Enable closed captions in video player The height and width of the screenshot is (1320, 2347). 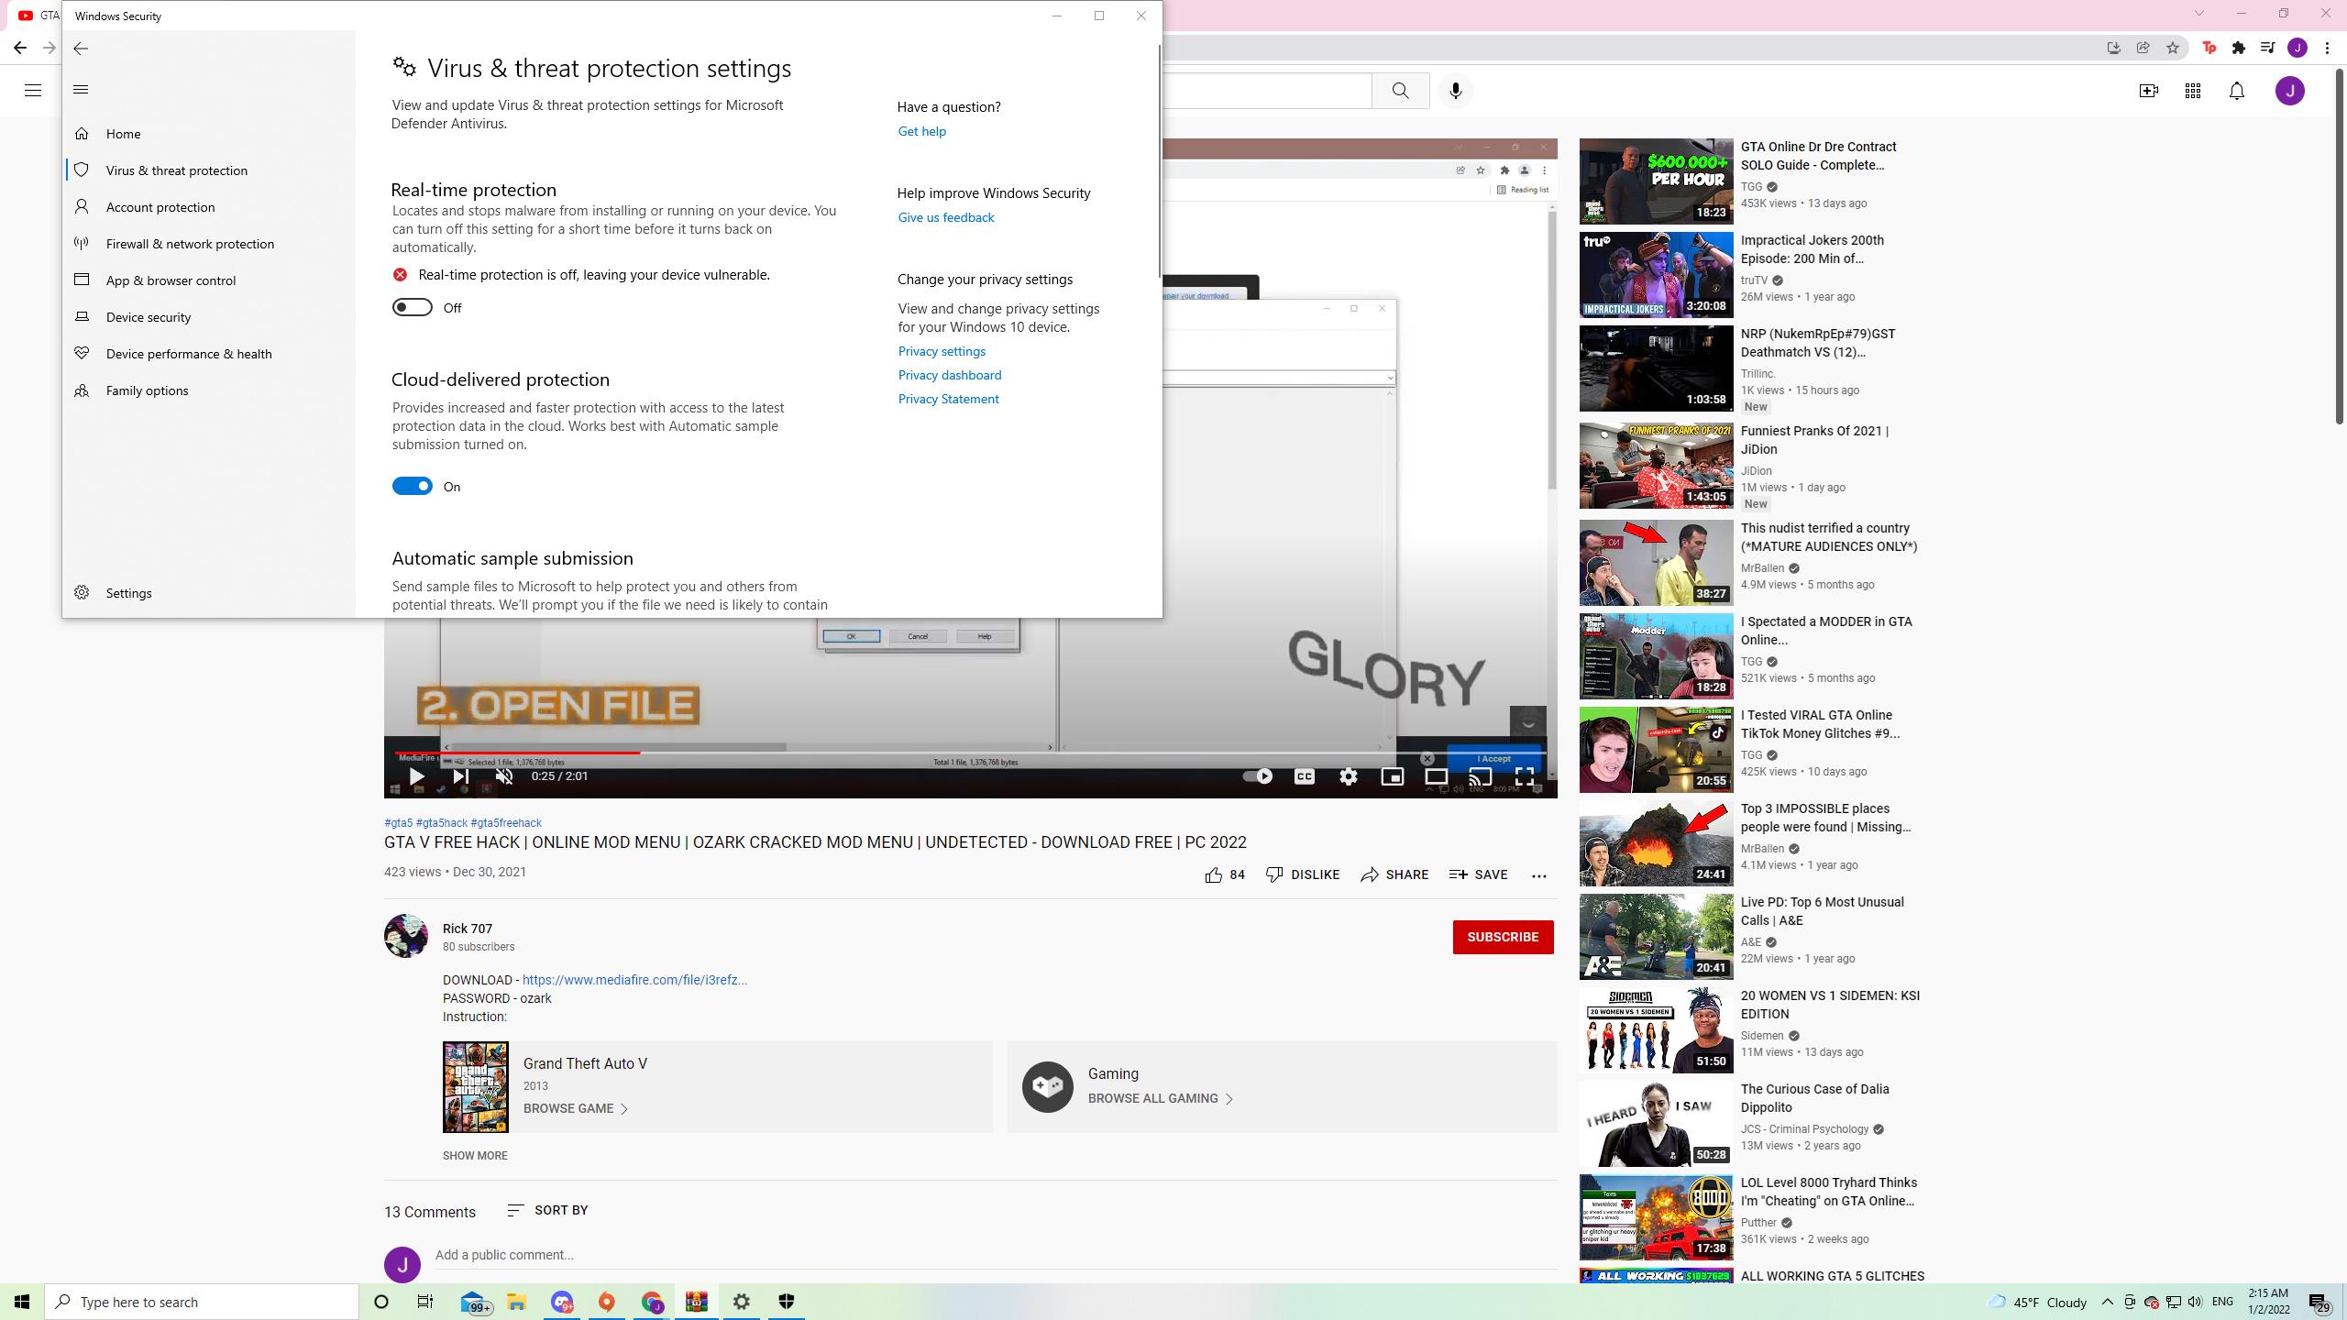(x=1304, y=776)
